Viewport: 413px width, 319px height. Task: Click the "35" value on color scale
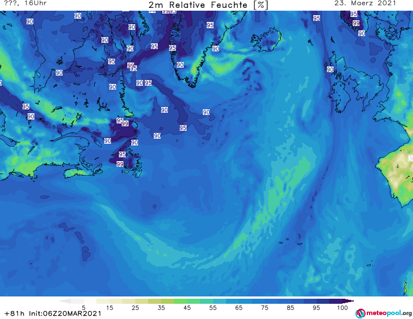161,308
